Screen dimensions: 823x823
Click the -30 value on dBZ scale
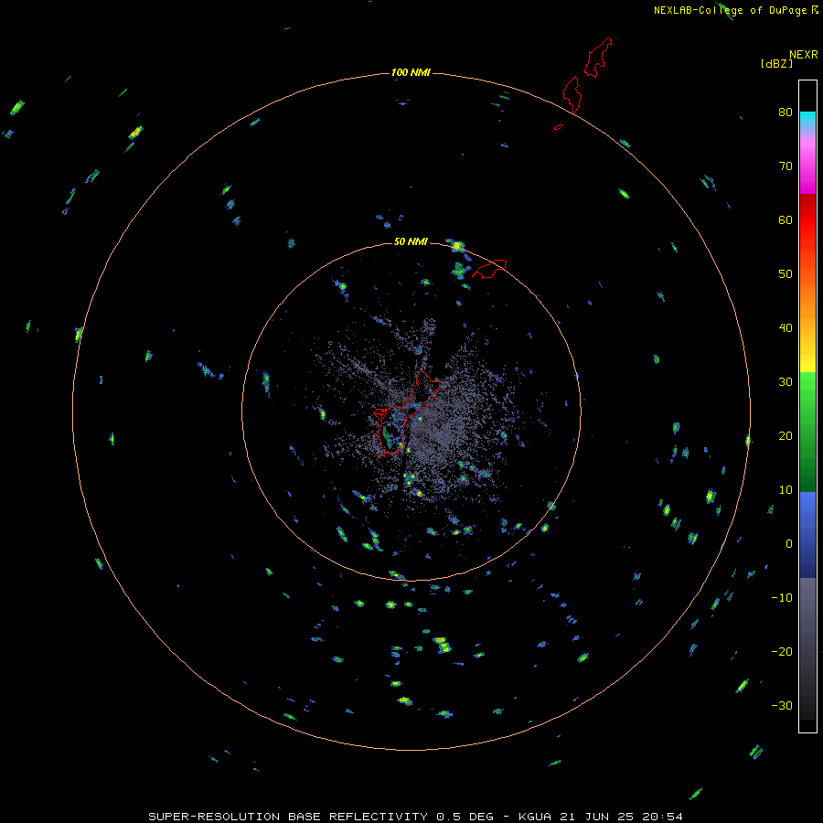(x=782, y=705)
